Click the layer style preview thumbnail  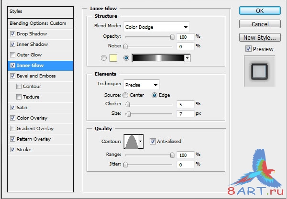pos(260,71)
